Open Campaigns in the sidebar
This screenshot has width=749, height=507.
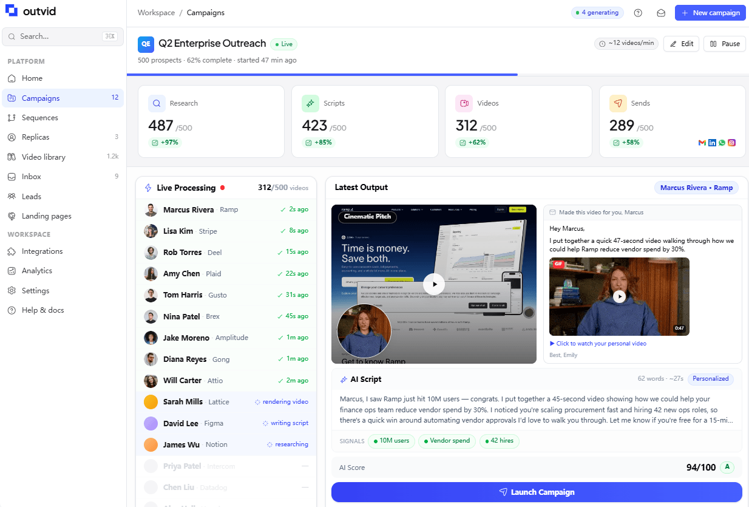[63, 98]
